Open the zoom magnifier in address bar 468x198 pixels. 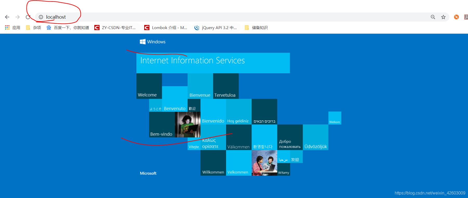point(433,17)
